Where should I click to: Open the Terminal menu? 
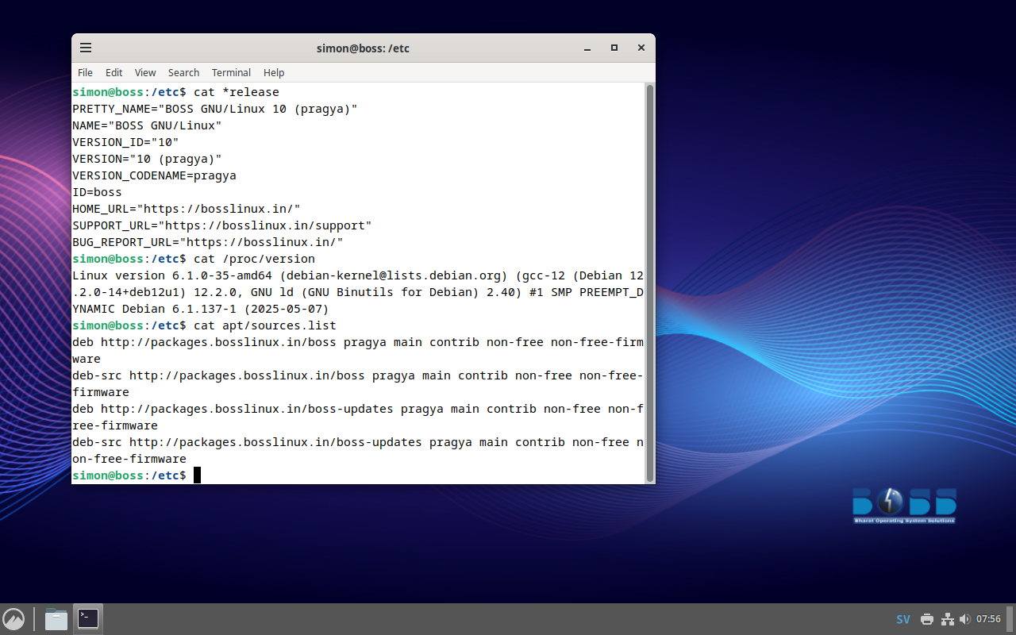pos(231,72)
